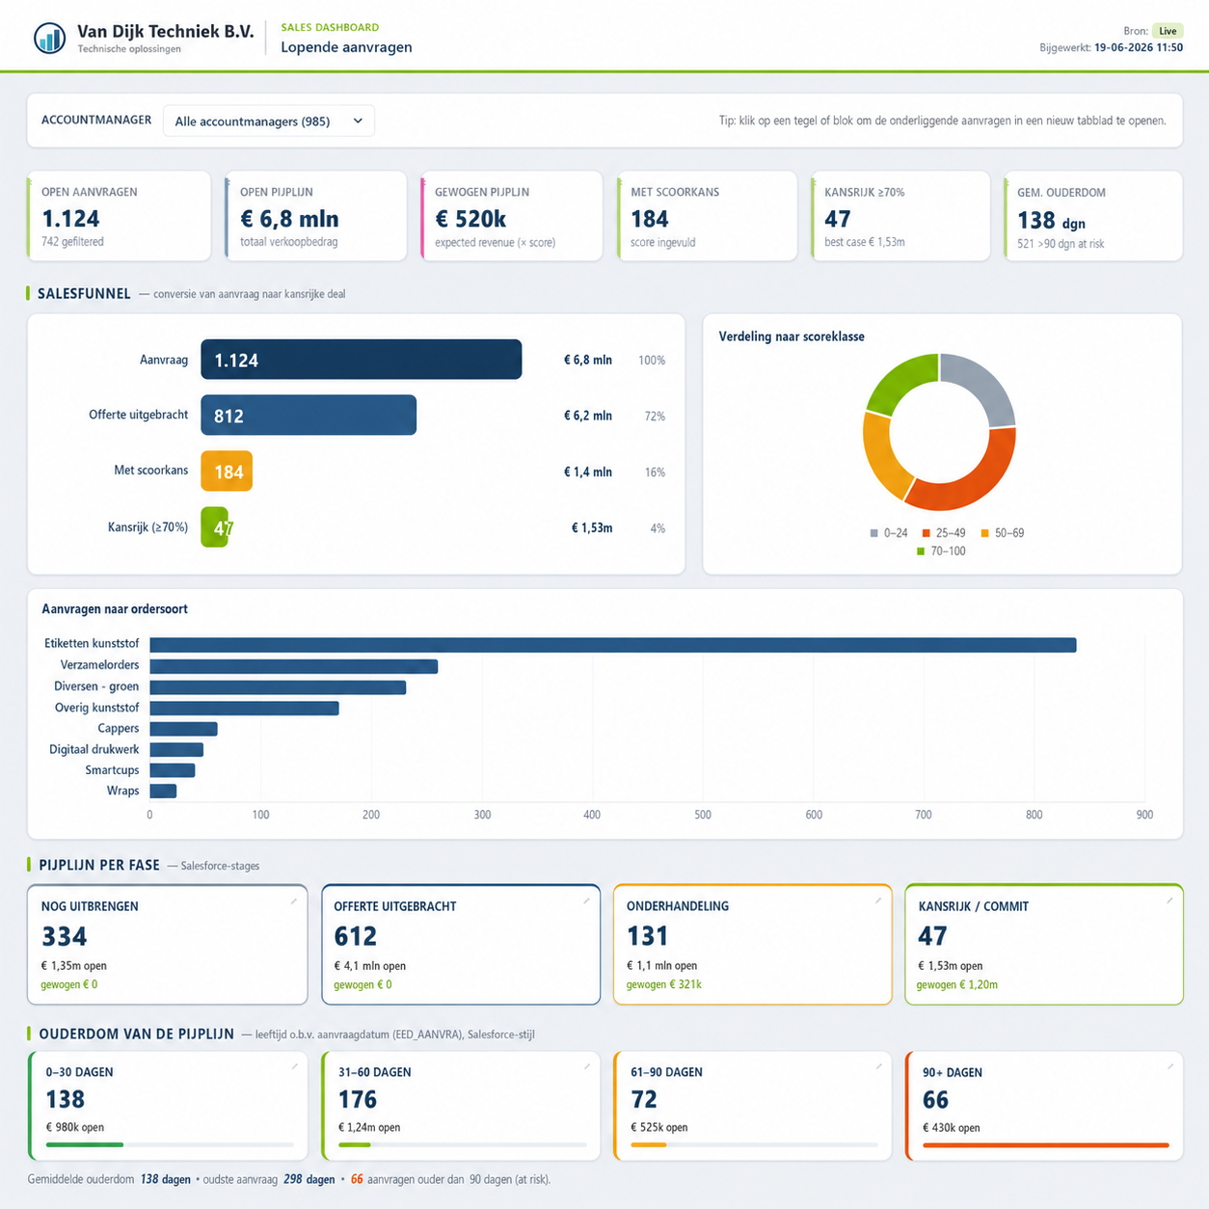
Task: Click the Verzamelorders bar
Action: tap(294, 666)
